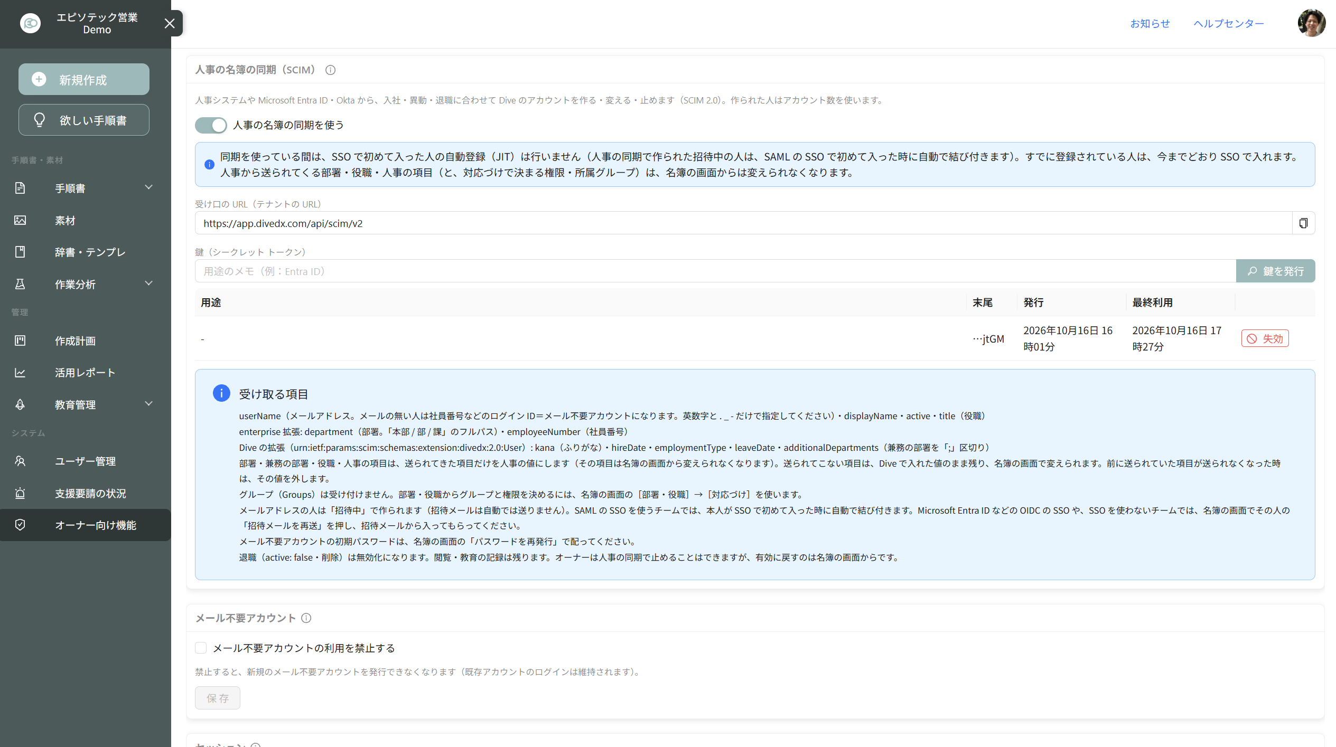Click the 辞書・テンプレ book icon

[x=20, y=252]
